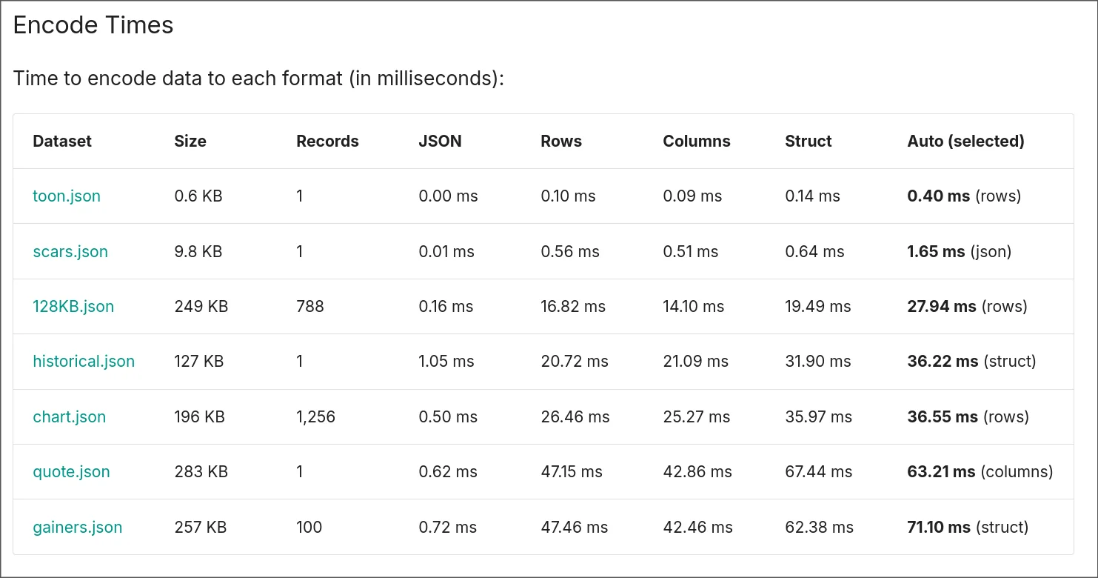Image resolution: width=1098 pixels, height=578 pixels.
Task: Click the Rows column header
Action: (561, 142)
